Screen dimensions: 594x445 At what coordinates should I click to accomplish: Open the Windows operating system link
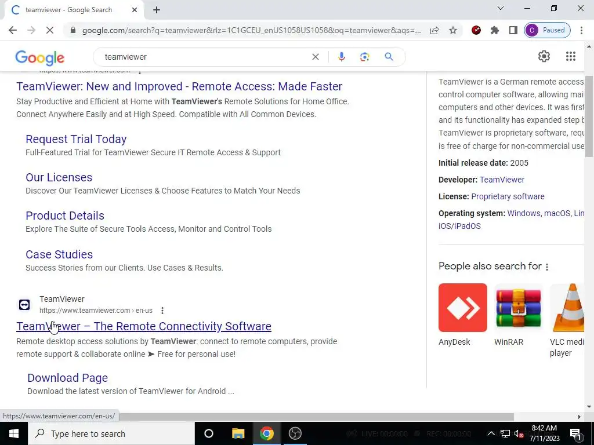click(x=524, y=213)
